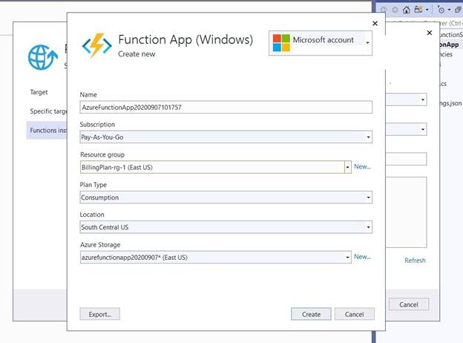Click the Name input field

point(226,107)
